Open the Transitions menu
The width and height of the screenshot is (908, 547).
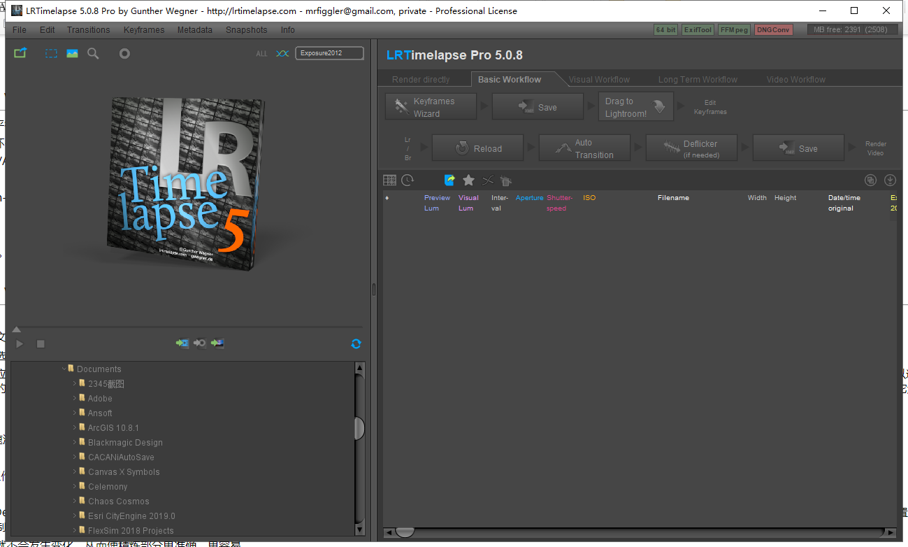tap(88, 30)
